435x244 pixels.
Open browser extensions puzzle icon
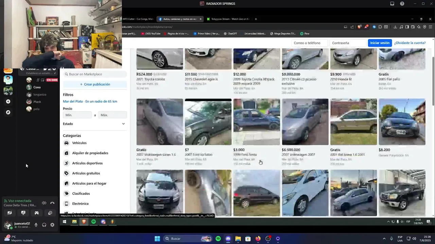point(380,27)
